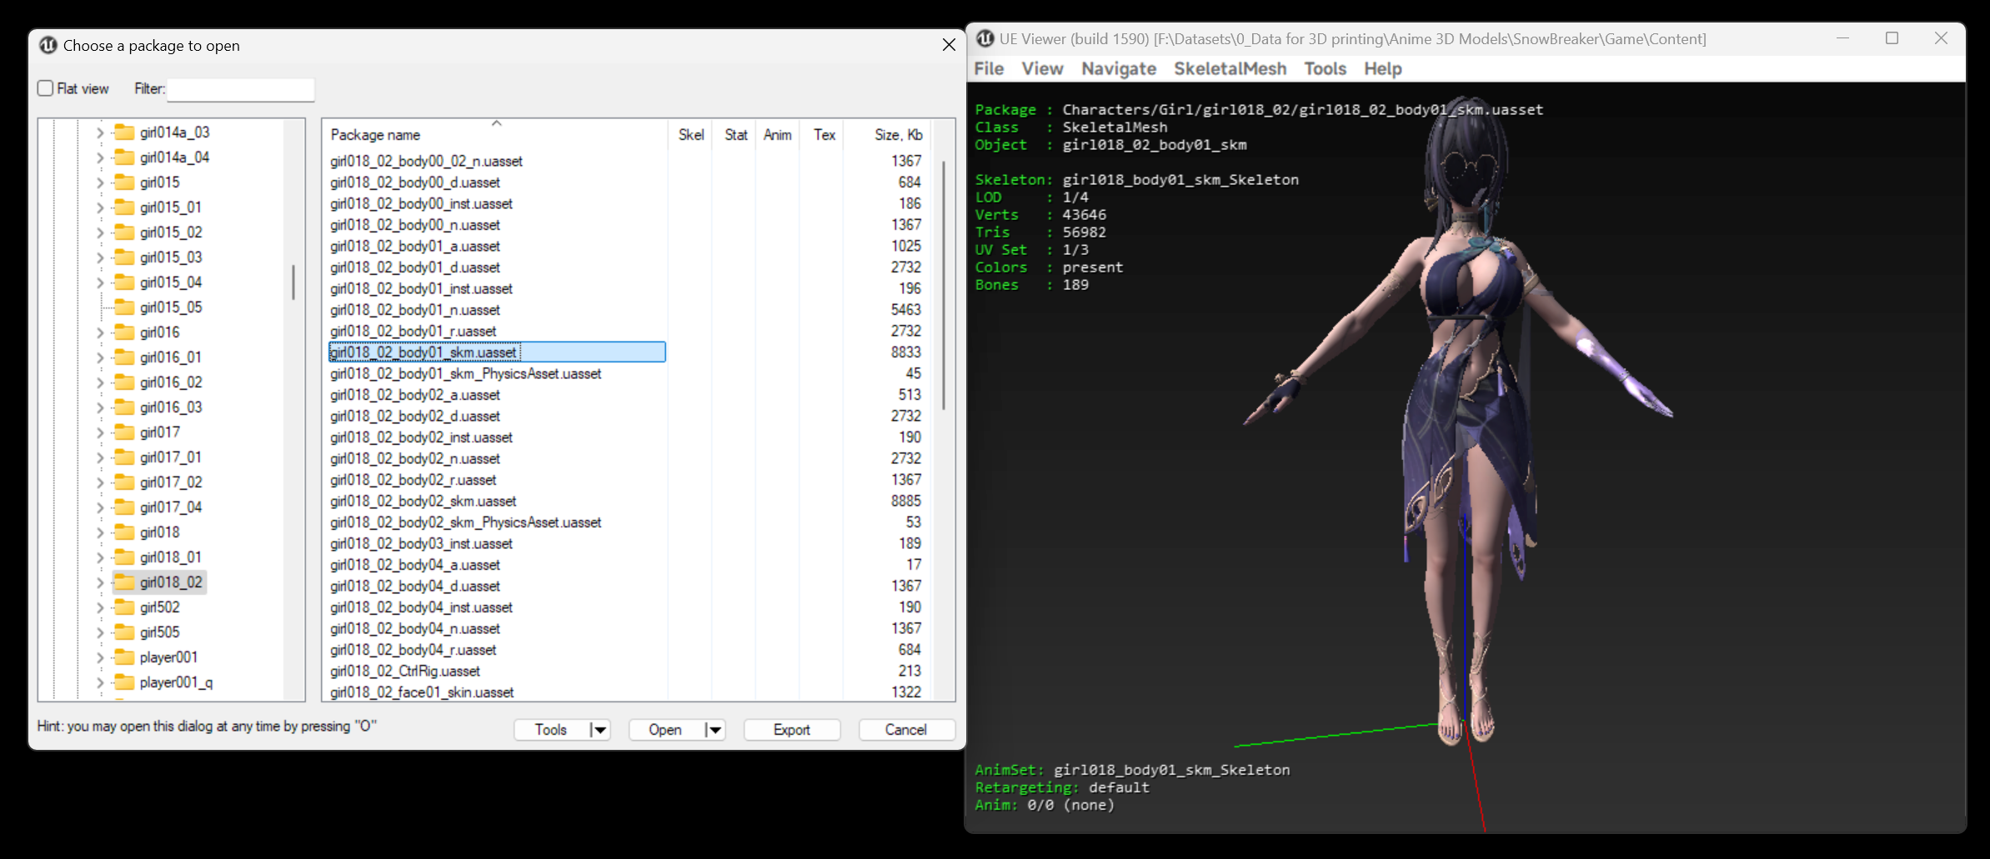Select the girl016_03 folder icon
The width and height of the screenshot is (1990, 859).
pos(124,407)
